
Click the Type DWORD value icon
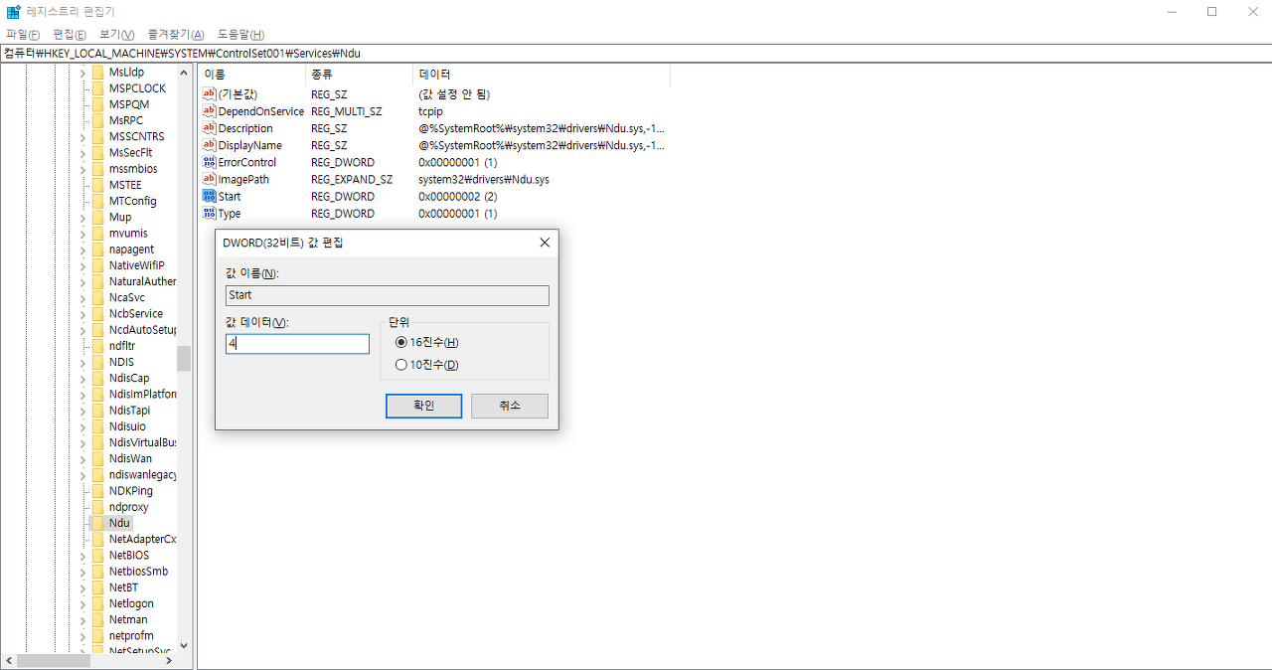209,213
